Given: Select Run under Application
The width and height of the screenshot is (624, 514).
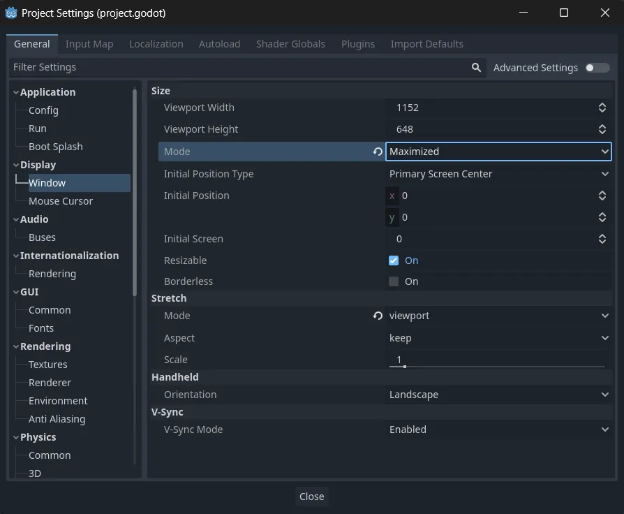Looking at the screenshot, I should [38, 128].
